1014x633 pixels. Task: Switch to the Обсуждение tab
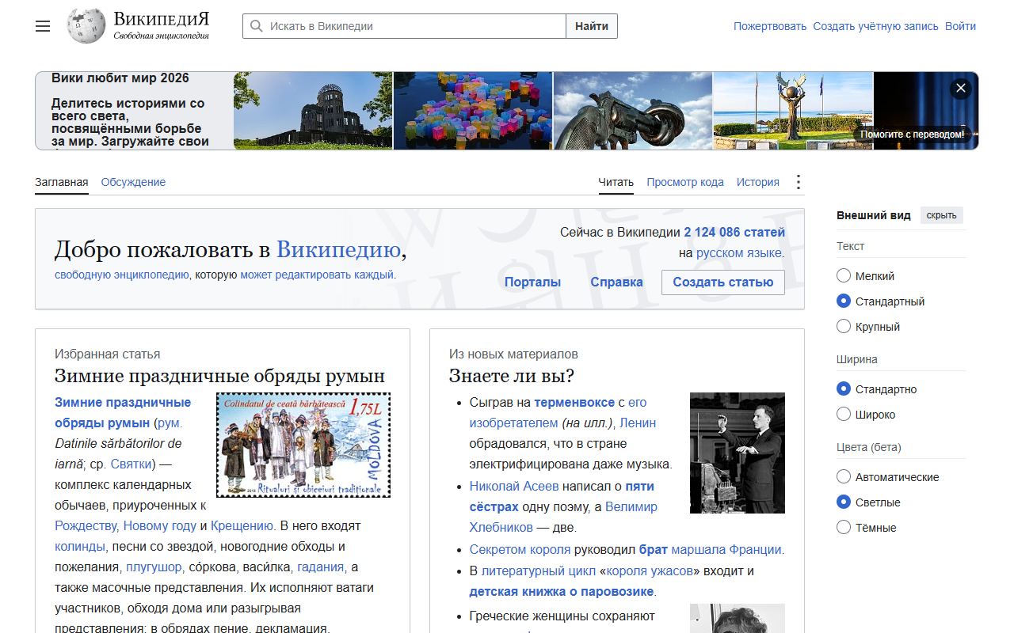tap(133, 182)
